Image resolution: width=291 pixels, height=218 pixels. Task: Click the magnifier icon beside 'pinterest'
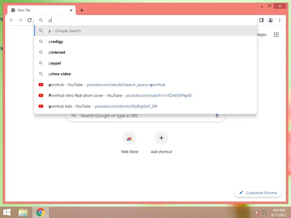point(41,52)
